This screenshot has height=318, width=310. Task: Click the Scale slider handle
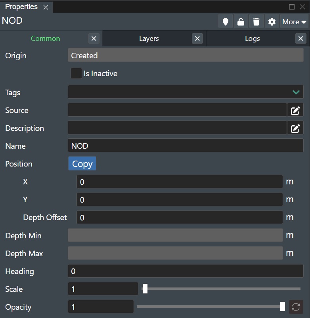[x=145, y=289]
